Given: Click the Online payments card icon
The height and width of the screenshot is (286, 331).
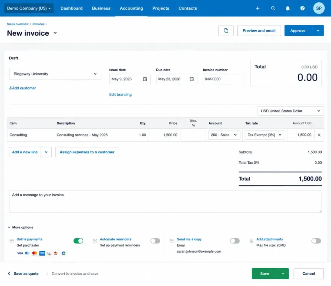Looking at the screenshot, I should tap(12, 241).
